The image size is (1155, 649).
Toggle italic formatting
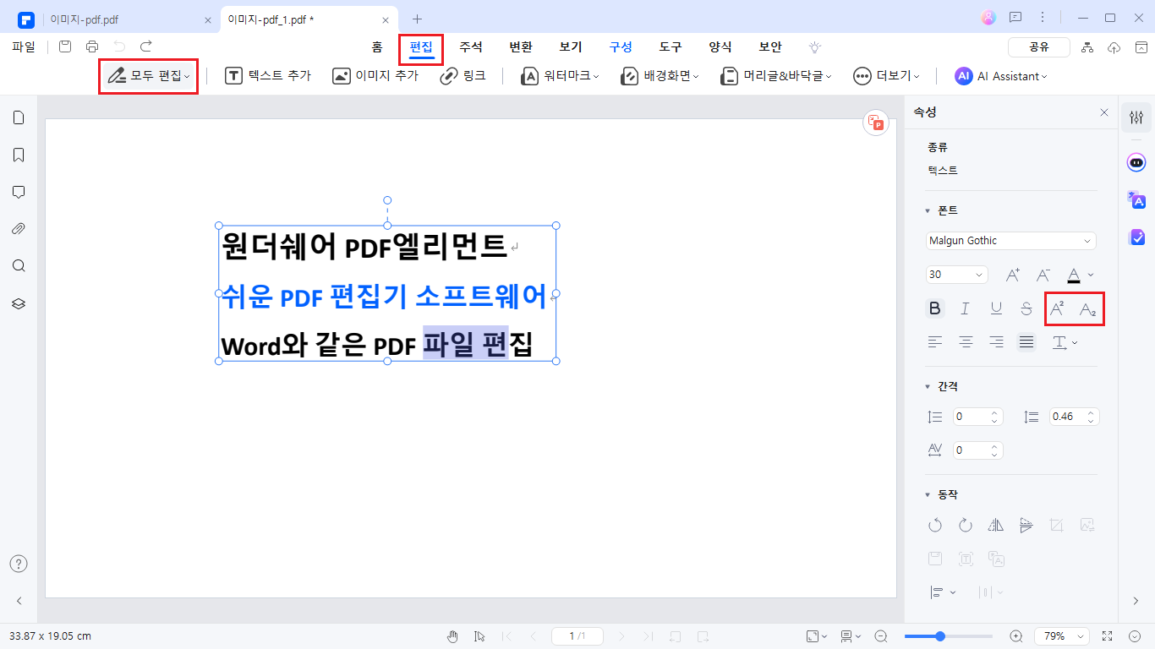click(x=965, y=308)
